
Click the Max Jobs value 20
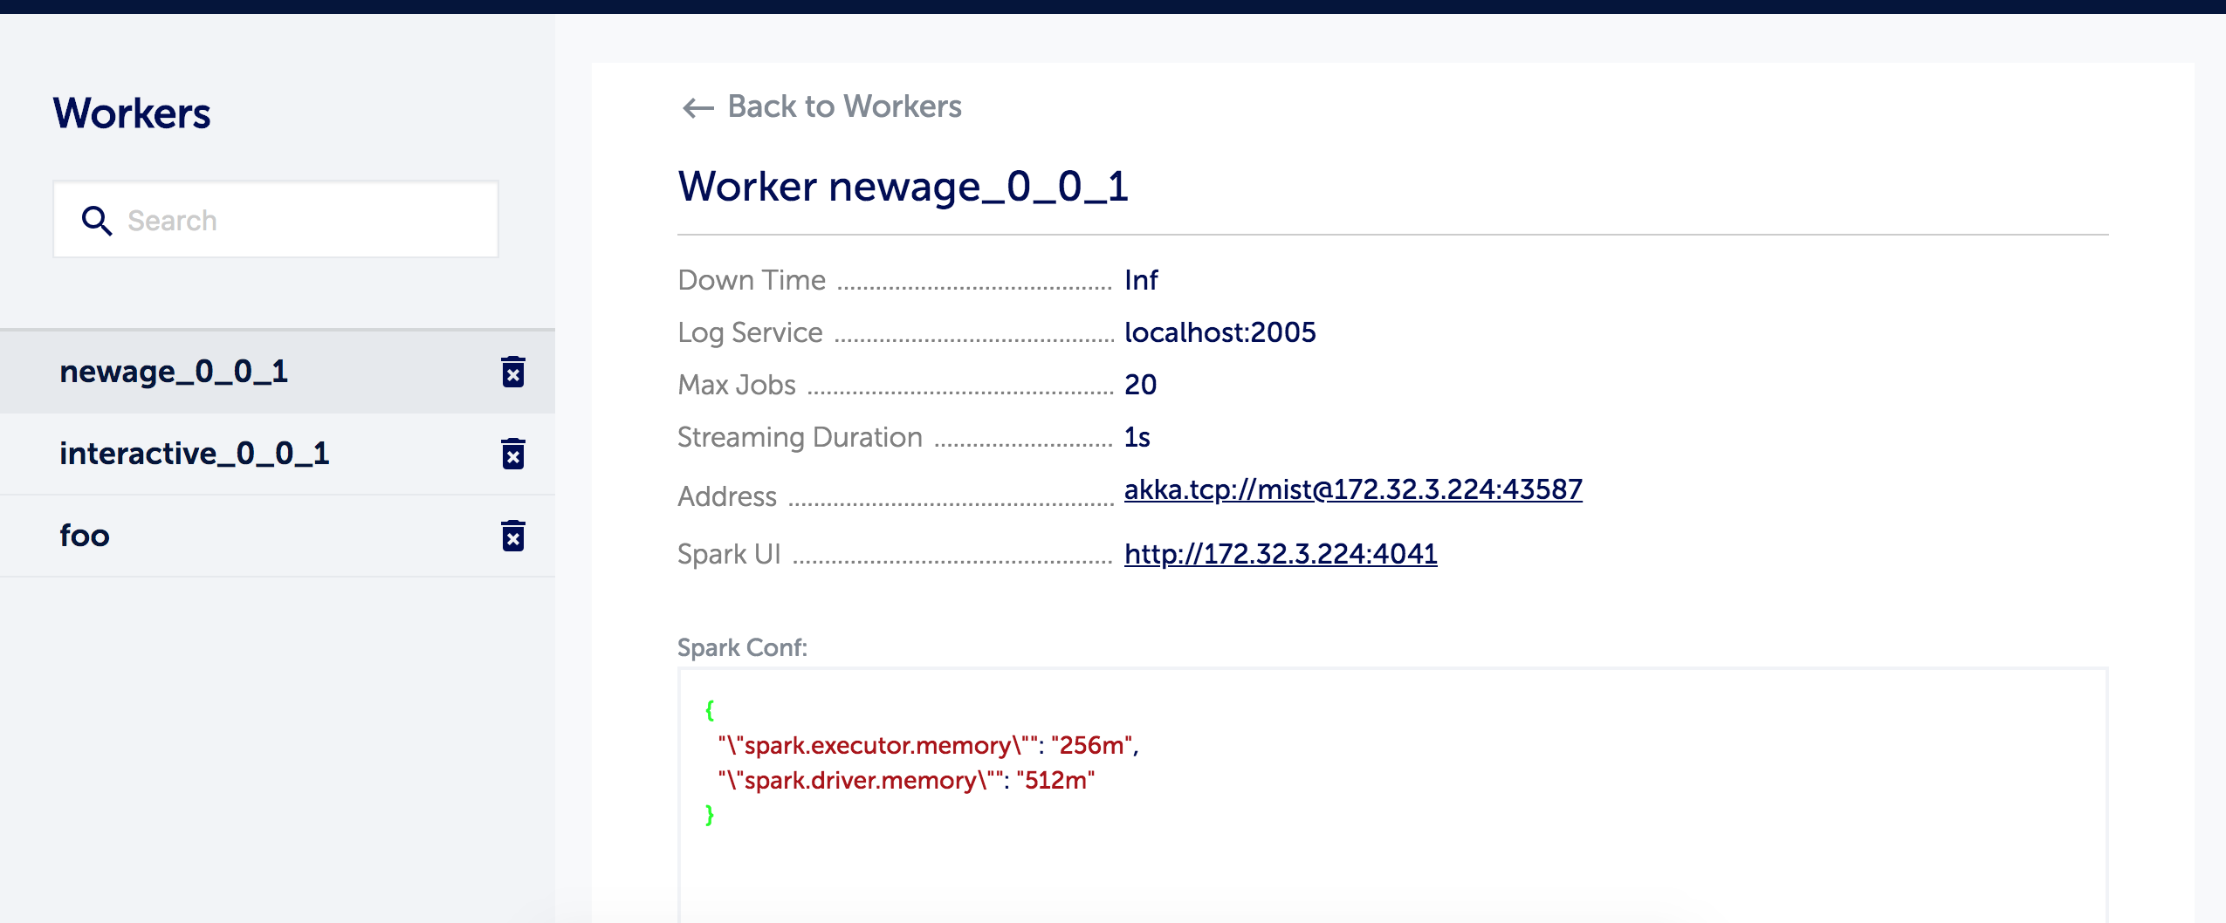click(1141, 385)
